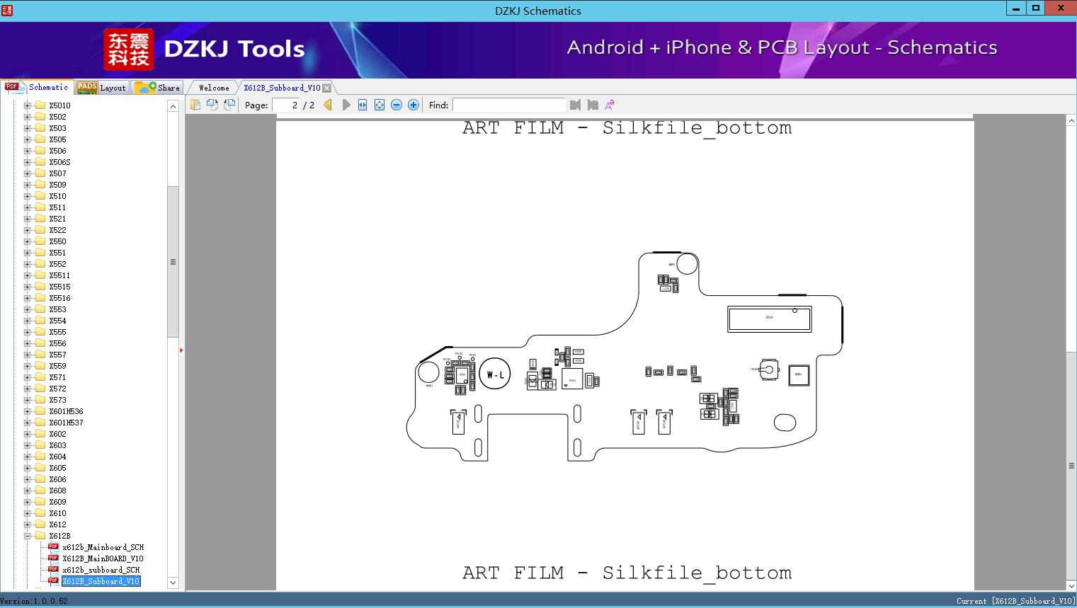Click the page number field
Screen dimensions: 1077x608
click(x=285, y=105)
